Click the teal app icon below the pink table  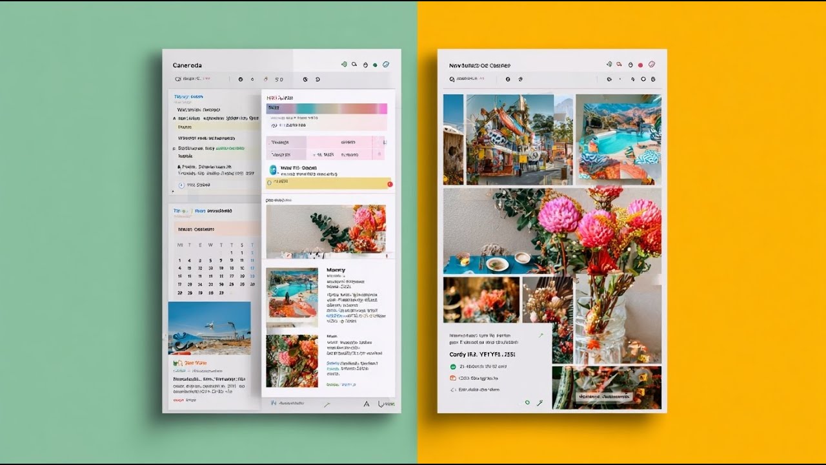tap(273, 170)
